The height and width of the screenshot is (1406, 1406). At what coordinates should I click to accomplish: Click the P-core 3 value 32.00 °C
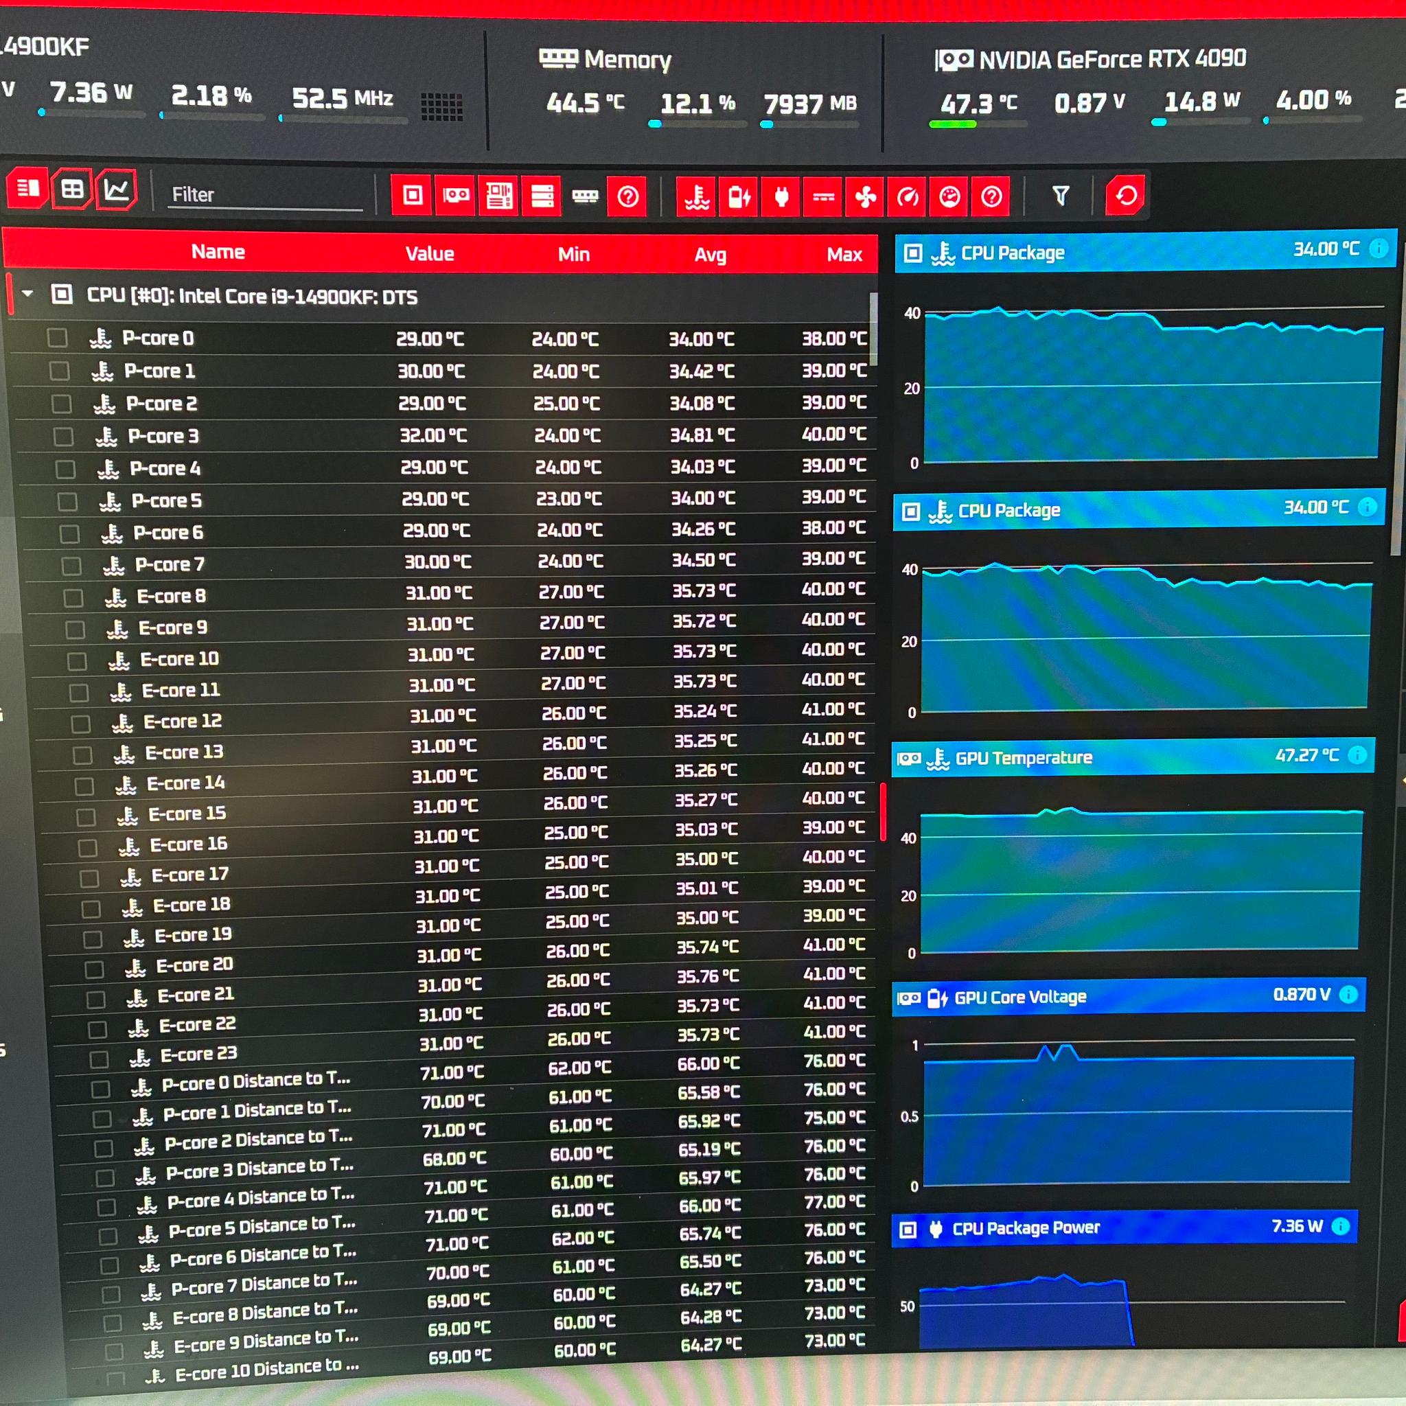point(433,435)
